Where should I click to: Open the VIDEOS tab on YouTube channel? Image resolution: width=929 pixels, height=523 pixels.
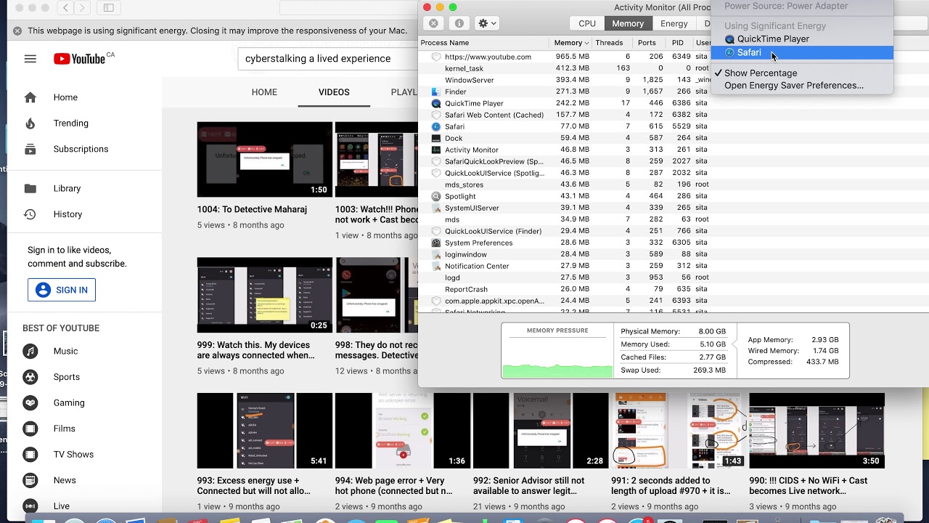pos(334,92)
